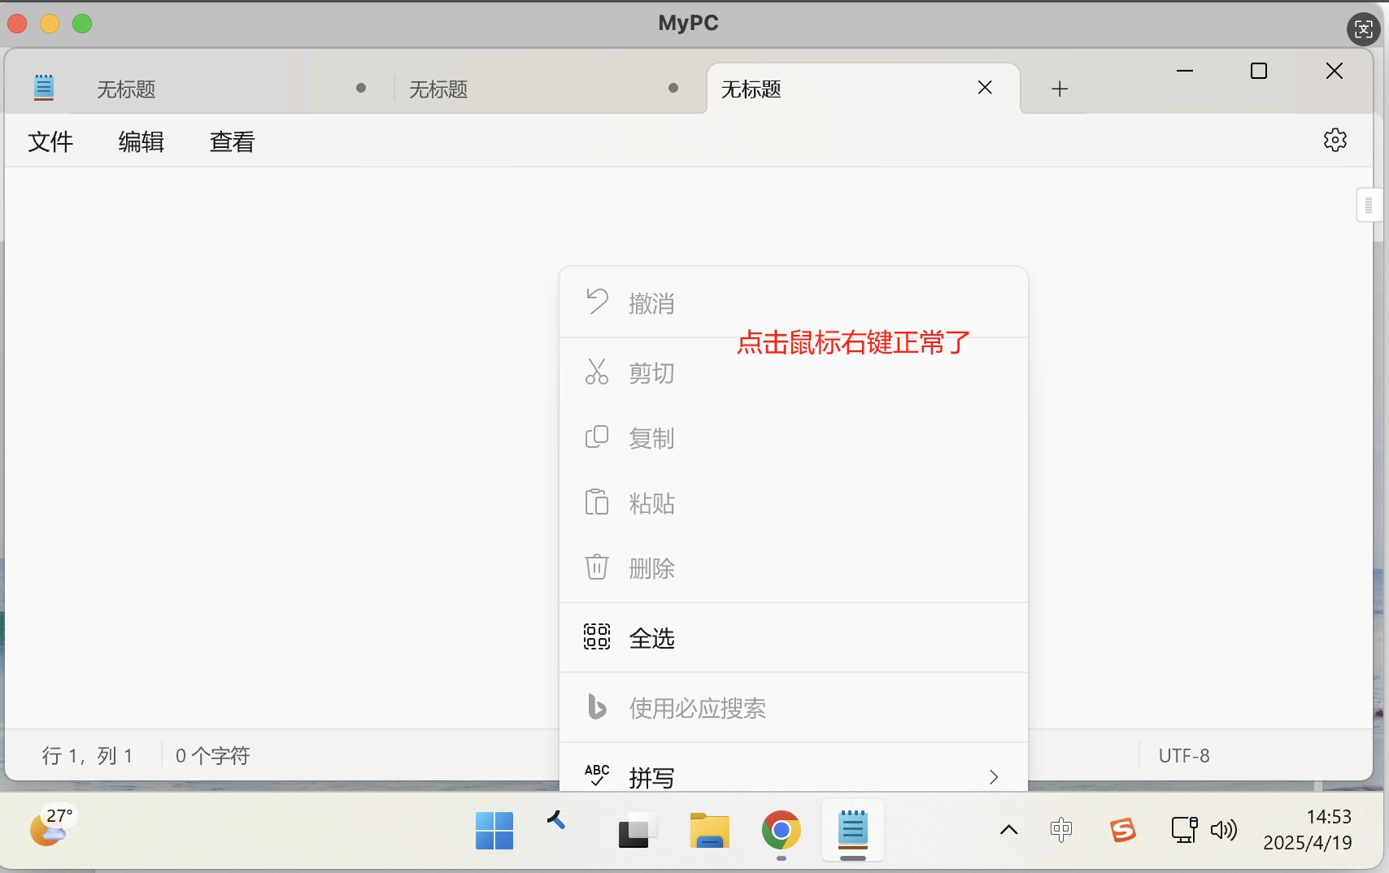Add a new tab with plus button
The height and width of the screenshot is (873, 1389).
(1059, 89)
